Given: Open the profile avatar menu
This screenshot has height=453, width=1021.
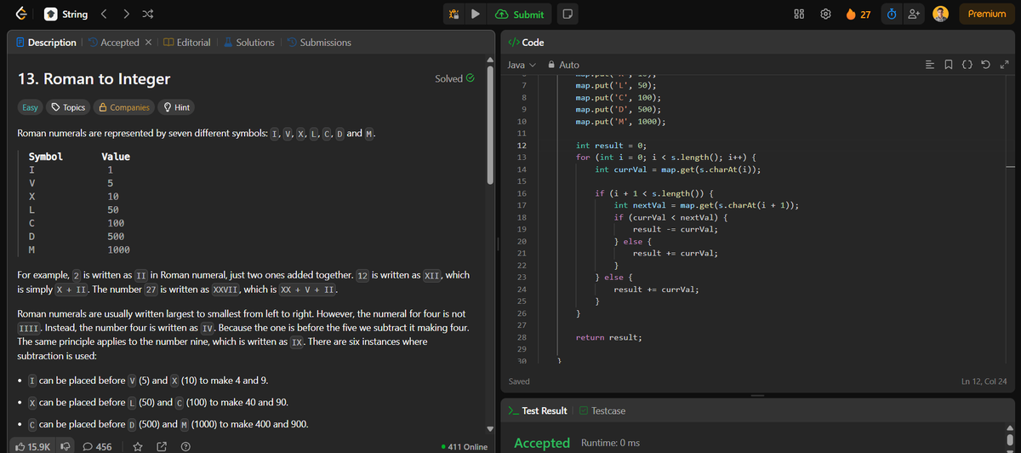Looking at the screenshot, I should coord(941,14).
